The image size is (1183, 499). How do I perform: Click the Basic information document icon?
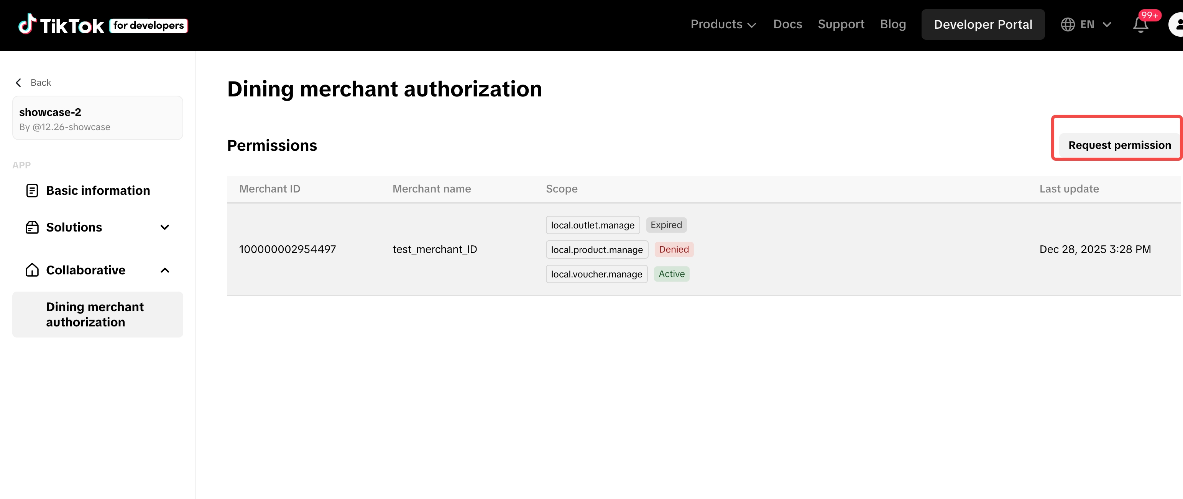pyautogui.click(x=32, y=190)
